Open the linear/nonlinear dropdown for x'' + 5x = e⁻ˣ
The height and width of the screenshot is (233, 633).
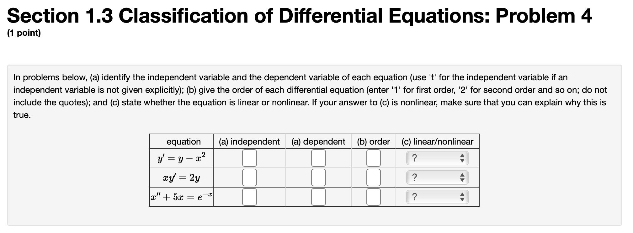pos(436,197)
